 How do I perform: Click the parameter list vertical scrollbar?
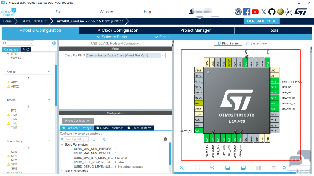[170, 154]
